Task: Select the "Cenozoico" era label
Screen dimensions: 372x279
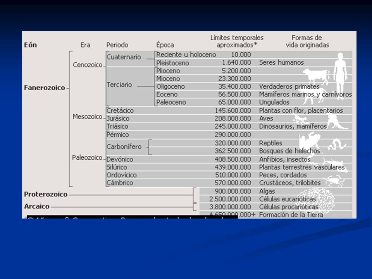Action: tap(88, 65)
